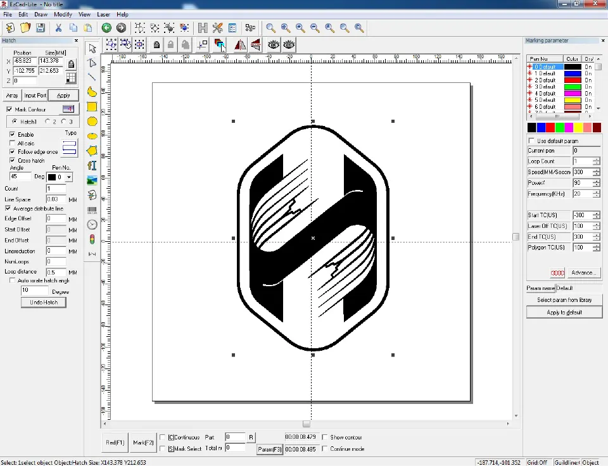
Task: Select the Text tool
Action: (92, 165)
